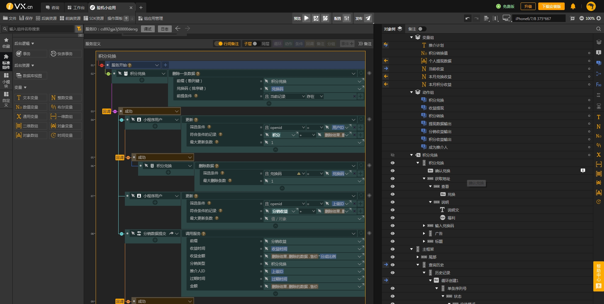Open the 删除一条数据 action dropdown

[354, 74]
